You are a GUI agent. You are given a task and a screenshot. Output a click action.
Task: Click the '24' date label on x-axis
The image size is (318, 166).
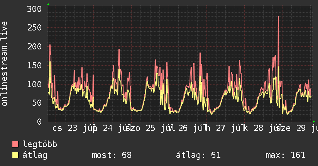[x=108, y=128]
